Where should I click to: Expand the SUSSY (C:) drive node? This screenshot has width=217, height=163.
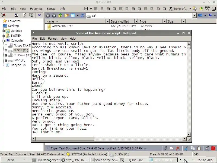coord(6,51)
